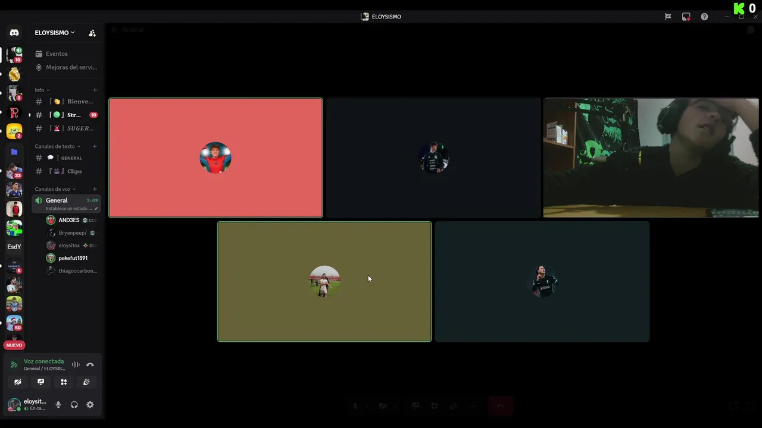Click voice member Bryanpeep7

[71, 233]
